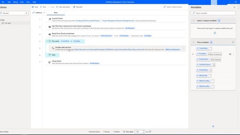The height and width of the screenshot is (135, 240).
Task: Add a new input or output variable
Action: click(x=215, y=33)
